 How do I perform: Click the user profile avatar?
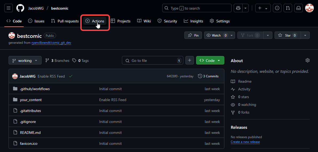[x=309, y=8]
